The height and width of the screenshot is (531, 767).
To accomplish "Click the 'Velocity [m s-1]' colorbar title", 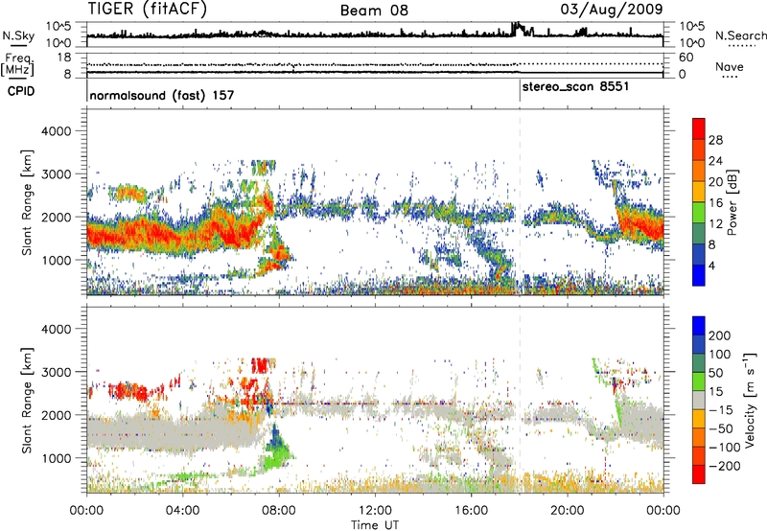I will tap(750, 400).
